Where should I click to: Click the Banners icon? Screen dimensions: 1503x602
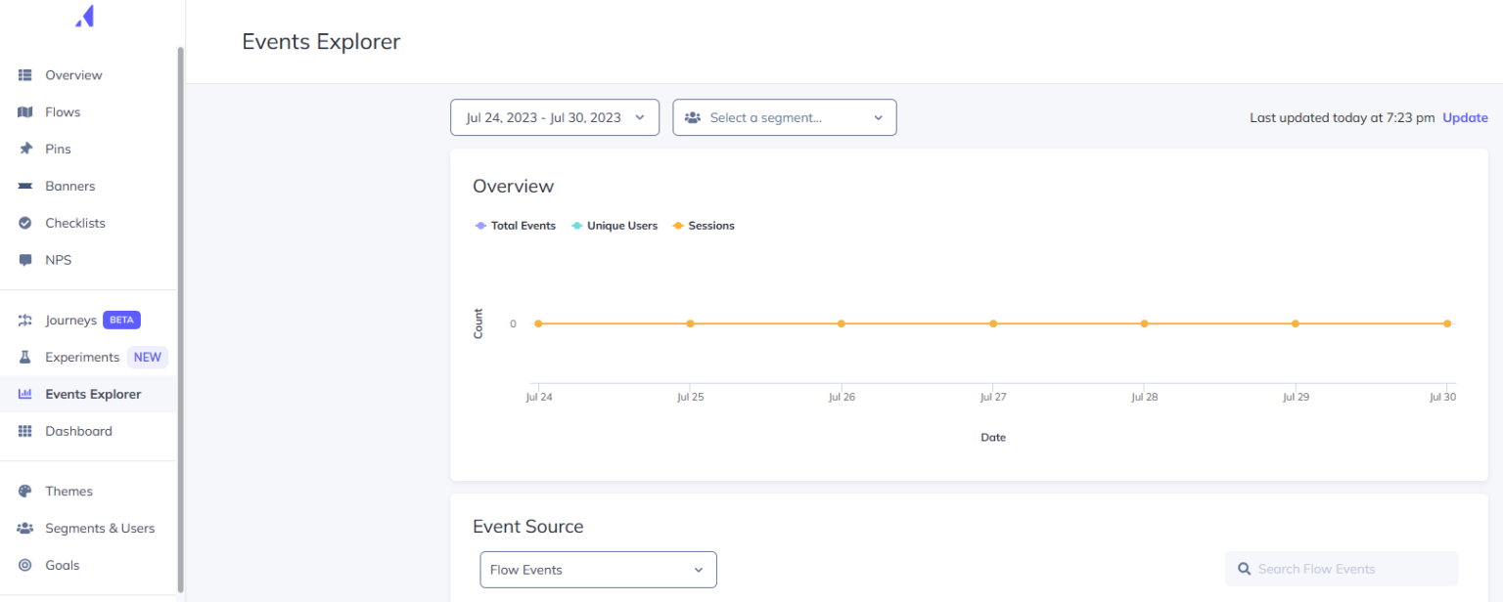(x=23, y=186)
